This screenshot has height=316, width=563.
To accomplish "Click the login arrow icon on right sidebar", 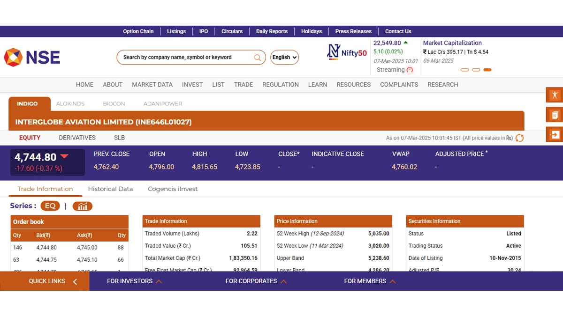I will click(555, 135).
